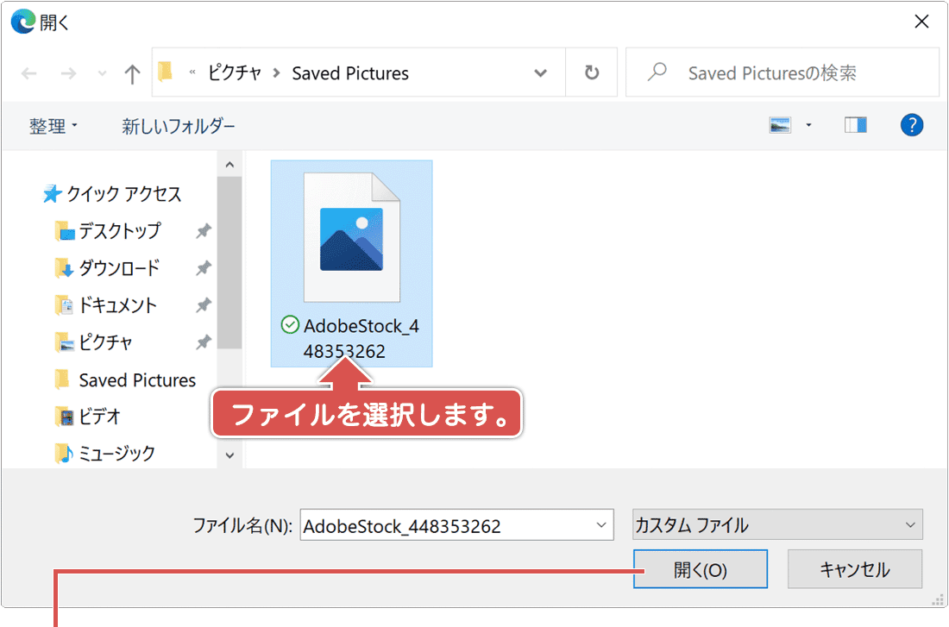Click the back navigation arrow

click(28, 72)
